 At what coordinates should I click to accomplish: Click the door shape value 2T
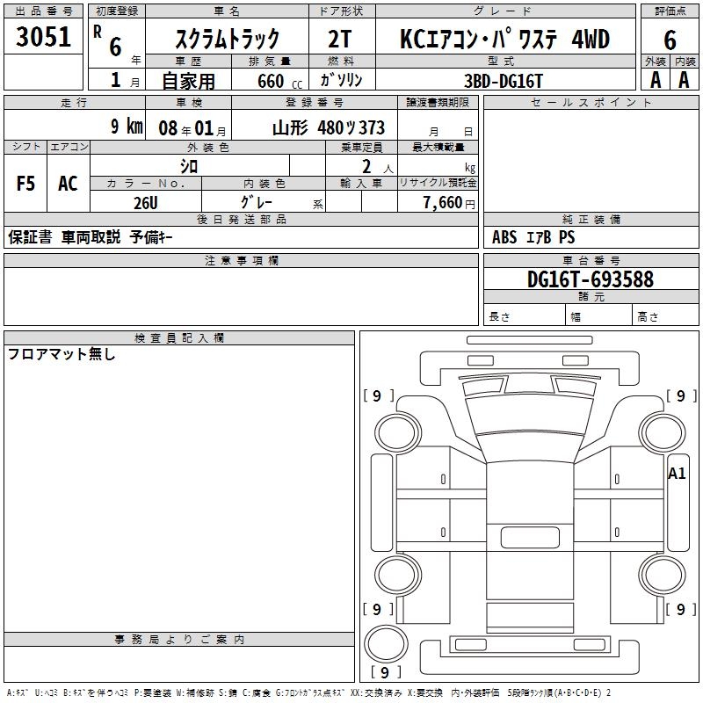[x=340, y=39]
